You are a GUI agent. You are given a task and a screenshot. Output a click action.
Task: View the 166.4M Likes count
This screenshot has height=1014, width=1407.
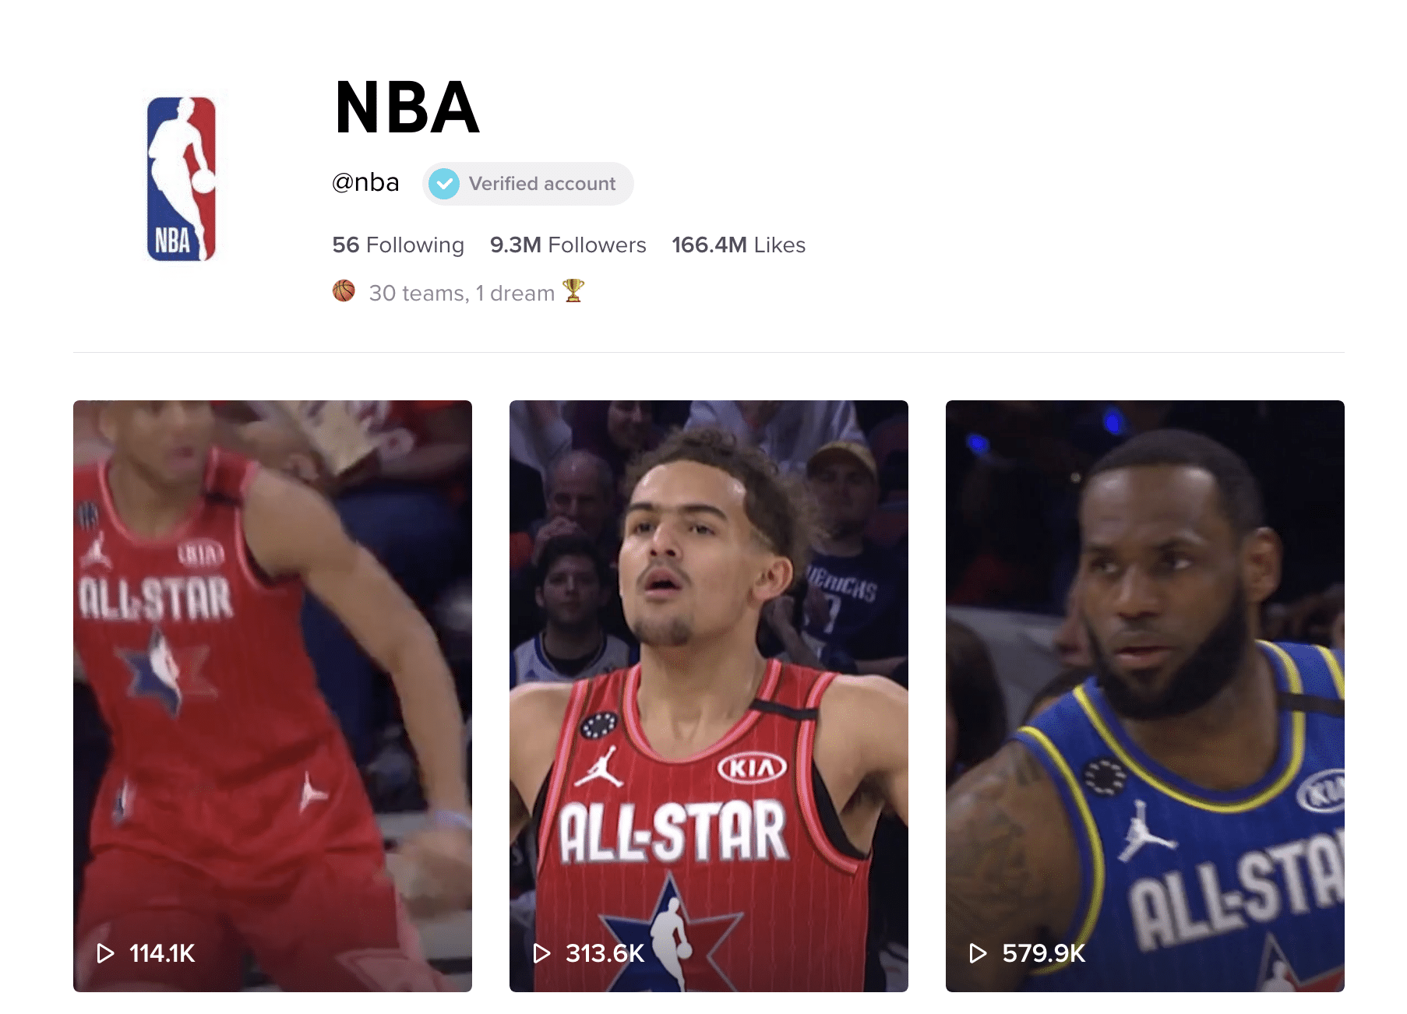point(739,245)
